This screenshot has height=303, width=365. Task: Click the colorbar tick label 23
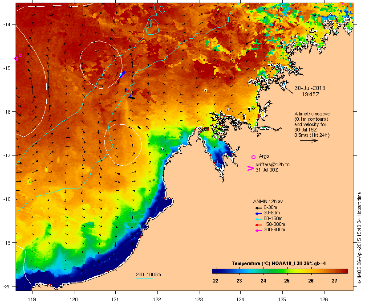pos(239,281)
